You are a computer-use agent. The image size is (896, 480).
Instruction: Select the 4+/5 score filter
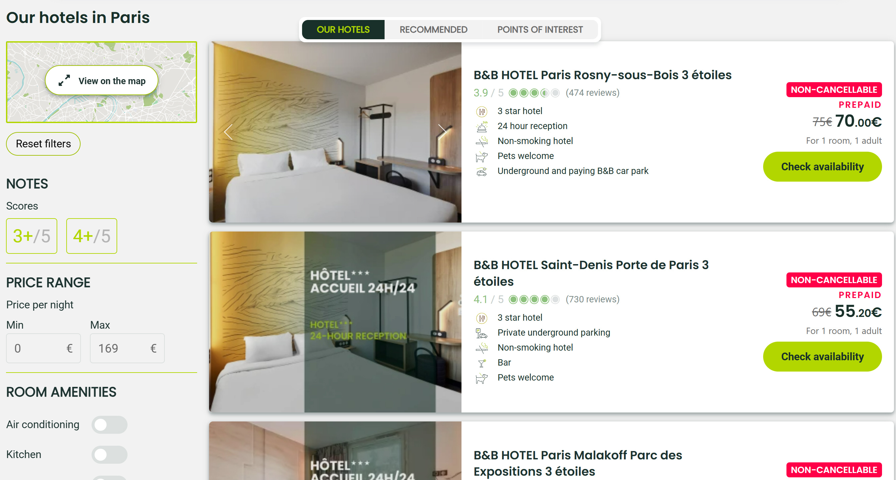[x=92, y=236]
